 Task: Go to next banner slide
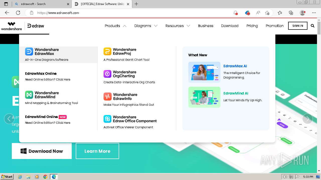coord(307,119)
